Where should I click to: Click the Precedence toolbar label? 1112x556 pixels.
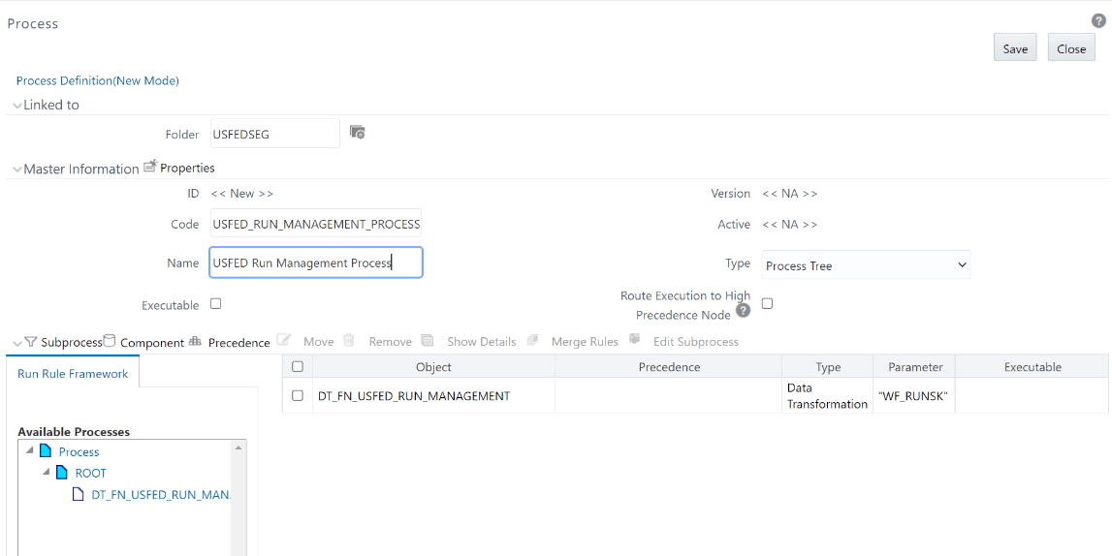pos(239,342)
